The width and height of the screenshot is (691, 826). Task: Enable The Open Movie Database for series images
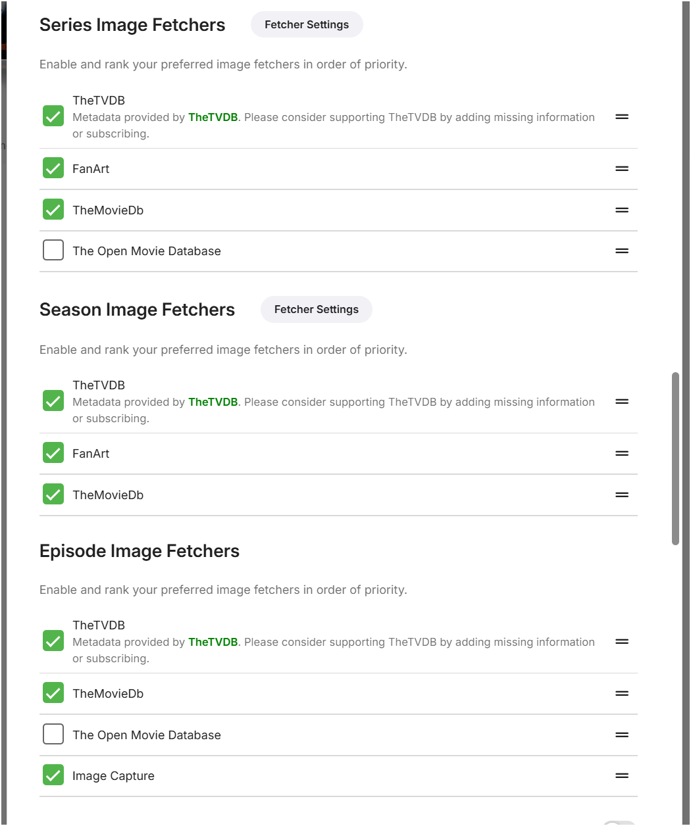(x=53, y=251)
